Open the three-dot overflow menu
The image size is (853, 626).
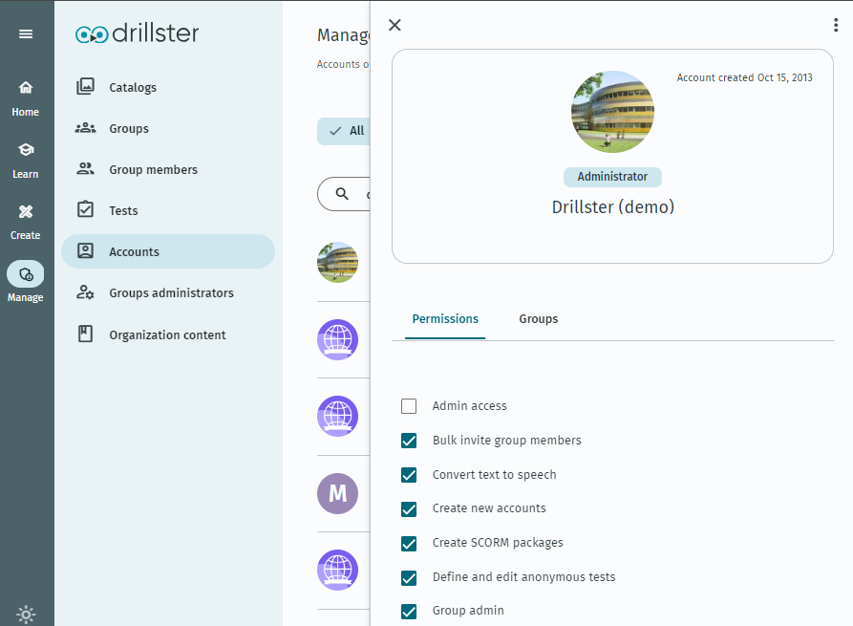[836, 24]
